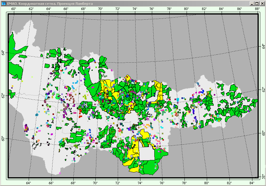Select the 84° label on the bottom axis
The height and width of the screenshot is (186, 266).
tap(252, 183)
